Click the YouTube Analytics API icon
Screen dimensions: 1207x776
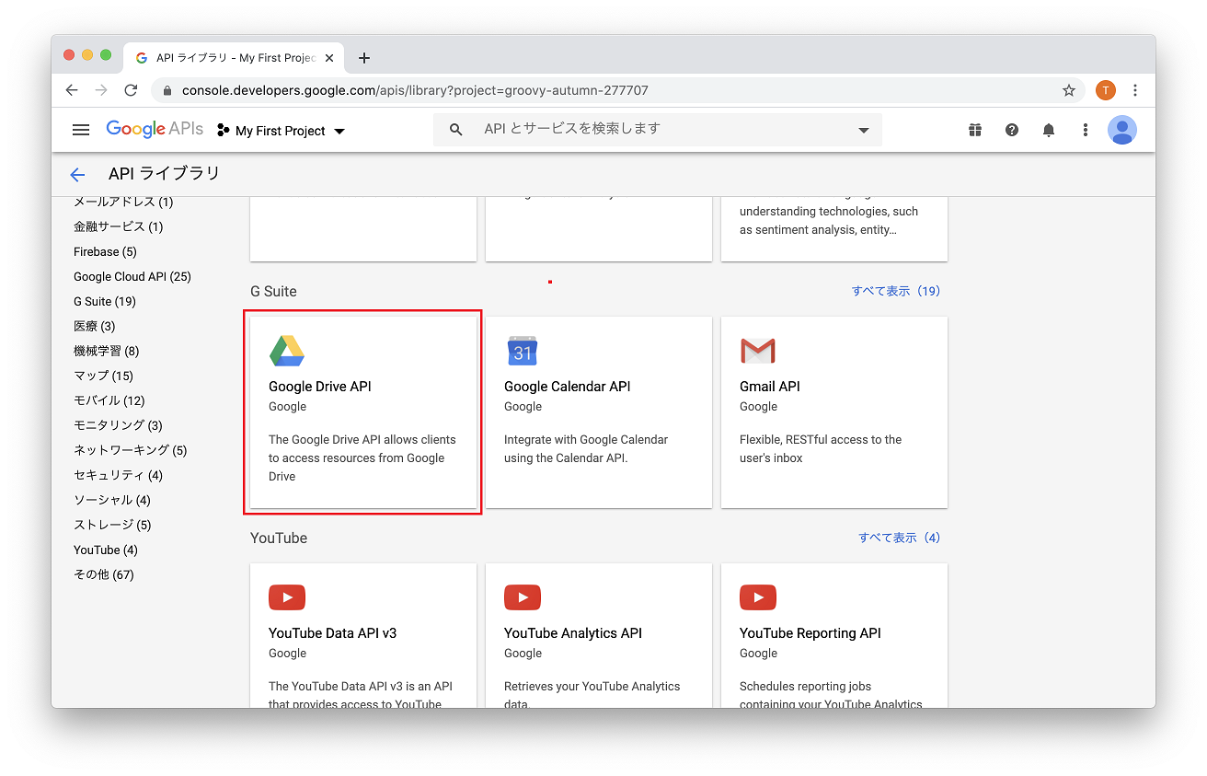[523, 597]
